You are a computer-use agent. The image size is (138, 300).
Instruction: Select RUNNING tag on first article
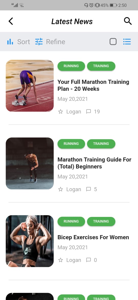tap(71, 66)
